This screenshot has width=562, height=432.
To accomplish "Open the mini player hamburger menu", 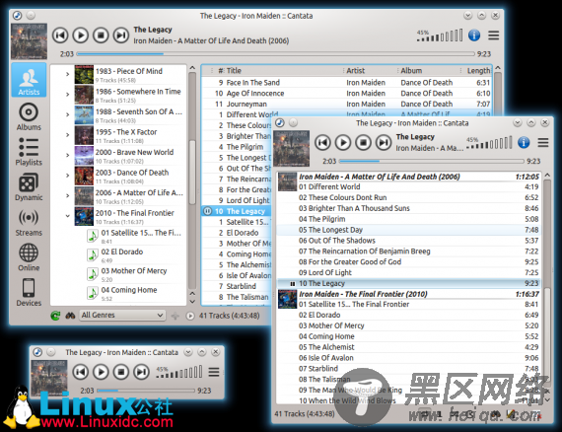I will click(214, 372).
